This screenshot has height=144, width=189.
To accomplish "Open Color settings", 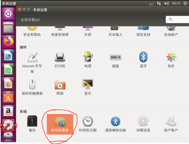I will pyautogui.click(x=171, y=60).
